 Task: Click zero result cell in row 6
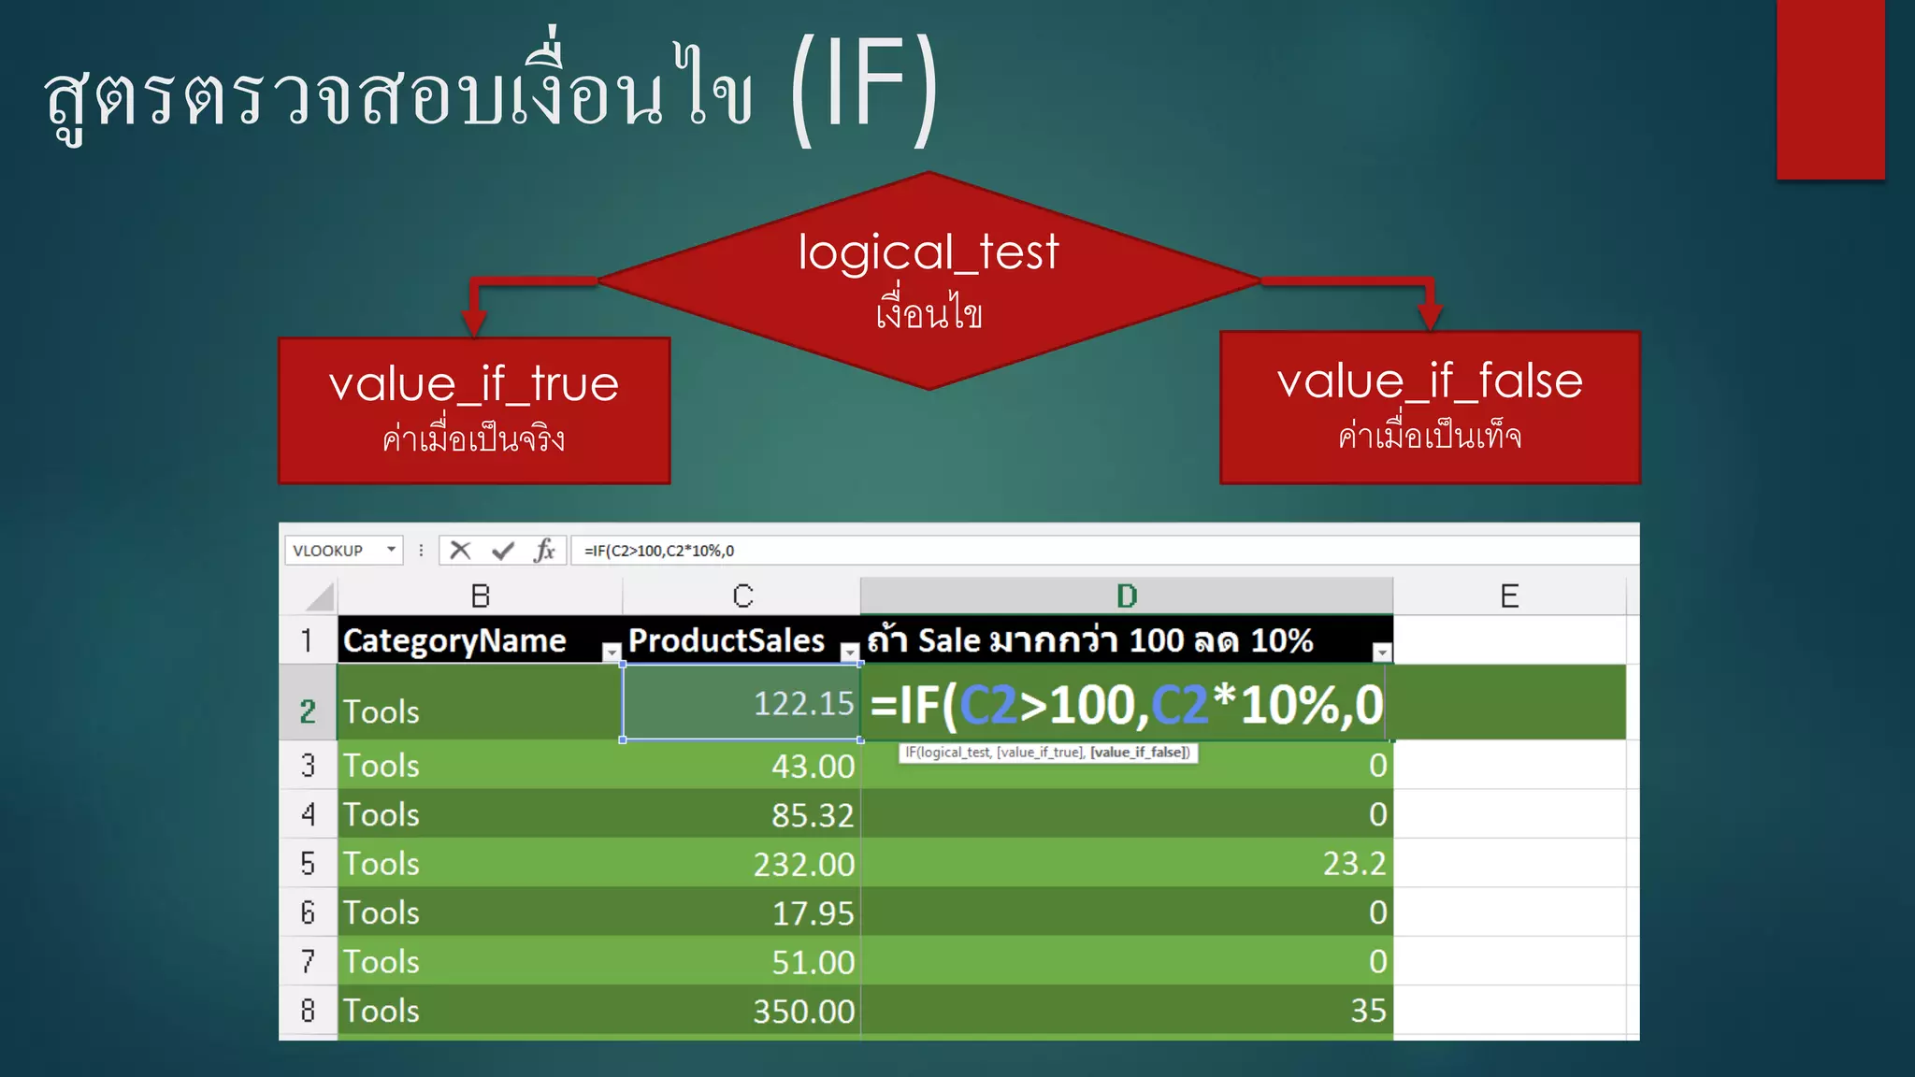[1127, 912]
